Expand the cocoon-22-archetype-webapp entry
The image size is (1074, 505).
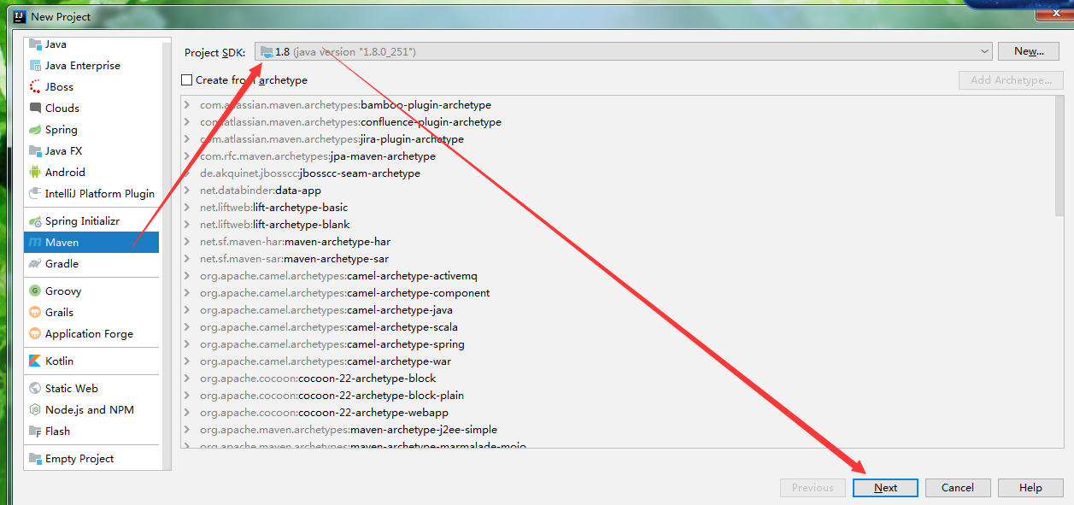point(188,413)
